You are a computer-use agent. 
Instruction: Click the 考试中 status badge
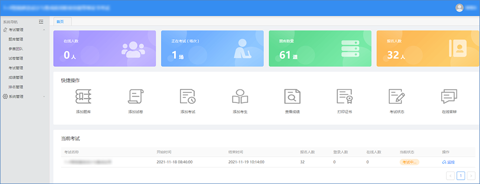point(409,162)
